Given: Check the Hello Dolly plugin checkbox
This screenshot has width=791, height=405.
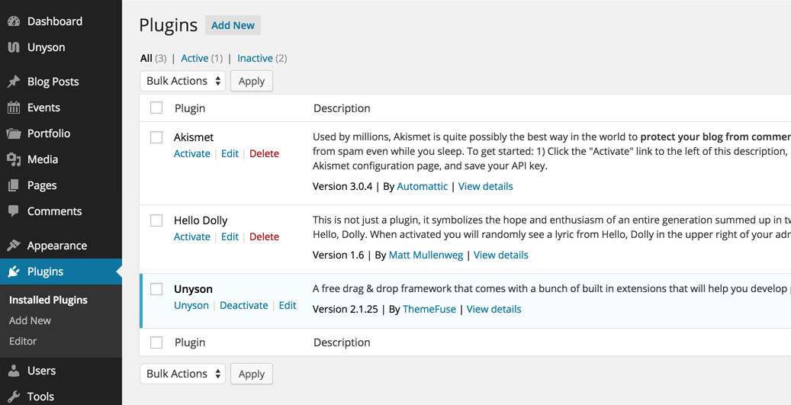Looking at the screenshot, I should (x=156, y=220).
